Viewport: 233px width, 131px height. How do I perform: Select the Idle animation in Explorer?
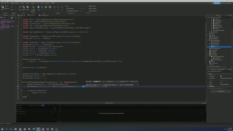point(219,47)
